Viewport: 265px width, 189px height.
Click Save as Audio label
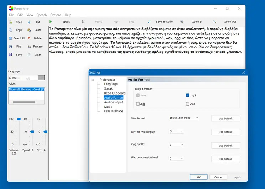click(x=164, y=22)
